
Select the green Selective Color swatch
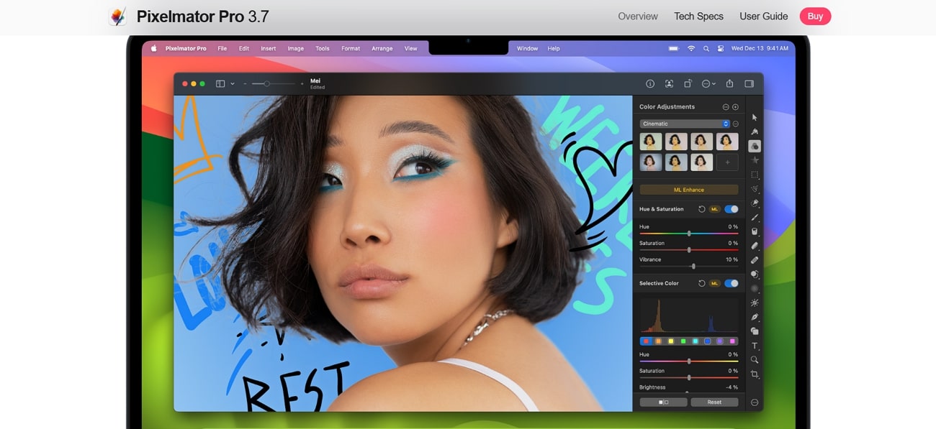coord(683,341)
